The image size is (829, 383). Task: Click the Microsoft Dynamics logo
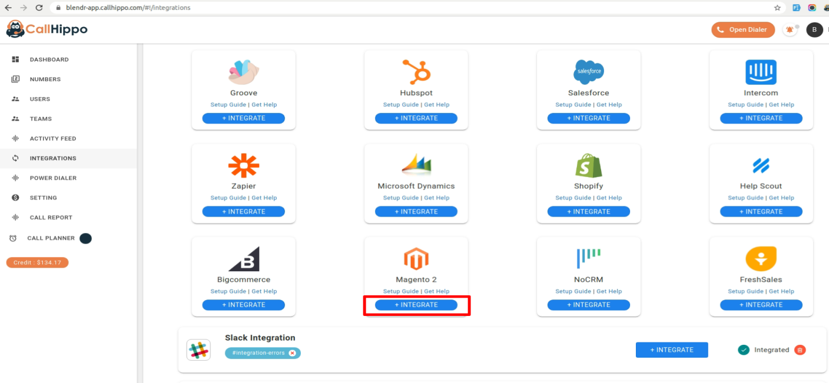point(416,165)
